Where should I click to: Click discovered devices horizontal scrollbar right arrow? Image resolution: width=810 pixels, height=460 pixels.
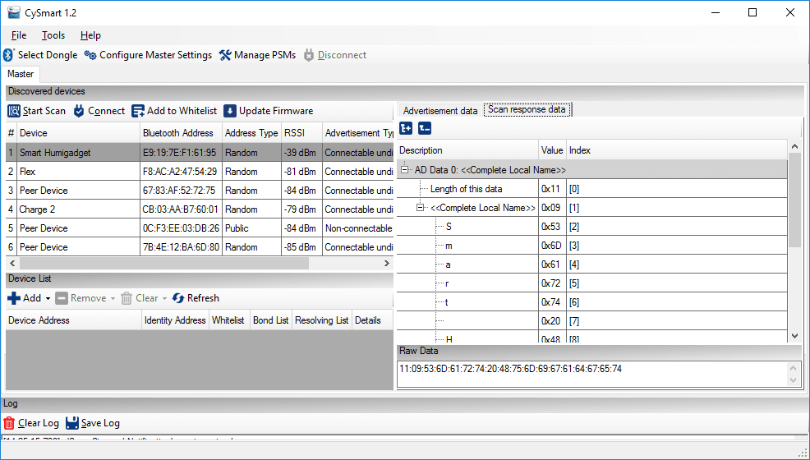tap(386, 264)
